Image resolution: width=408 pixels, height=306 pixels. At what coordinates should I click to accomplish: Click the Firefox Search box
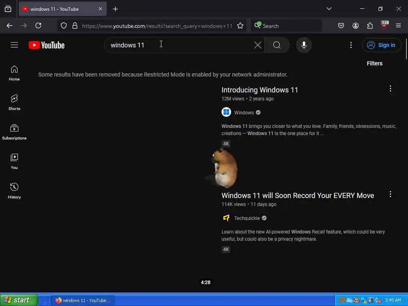pos(286,26)
